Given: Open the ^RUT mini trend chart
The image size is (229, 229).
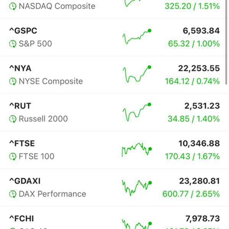Looking at the screenshot, I should tap(137, 111).
